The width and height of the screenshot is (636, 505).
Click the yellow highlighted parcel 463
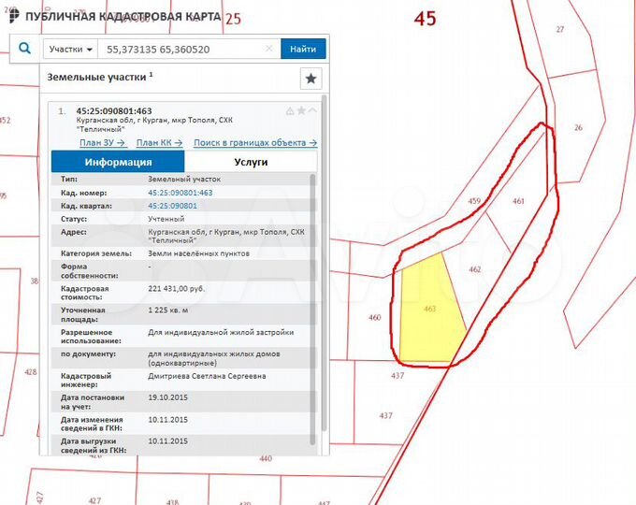click(x=429, y=310)
